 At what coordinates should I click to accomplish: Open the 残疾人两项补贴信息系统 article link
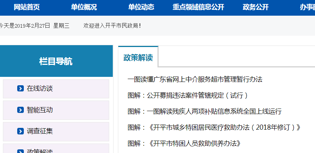[x=204, y=111]
